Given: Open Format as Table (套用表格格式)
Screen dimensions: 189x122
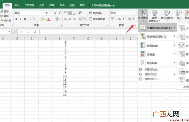Looking at the screenshot, I should [154, 16].
